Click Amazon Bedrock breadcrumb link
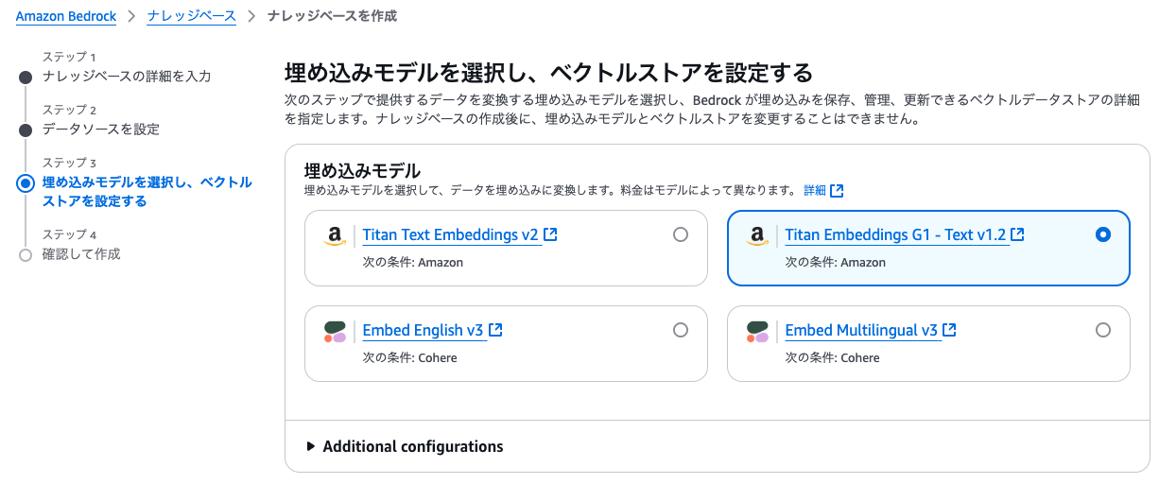Image resolution: width=1159 pixels, height=484 pixels. coord(66,16)
